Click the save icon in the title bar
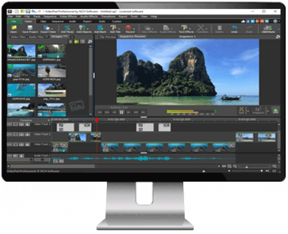This screenshot has height=234, width=288. point(28,12)
